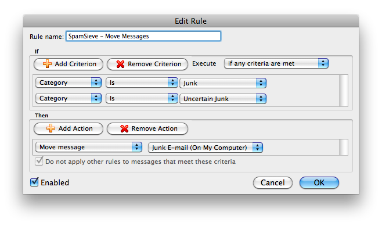Open the Execute criteria match dropdown

click(x=276, y=63)
